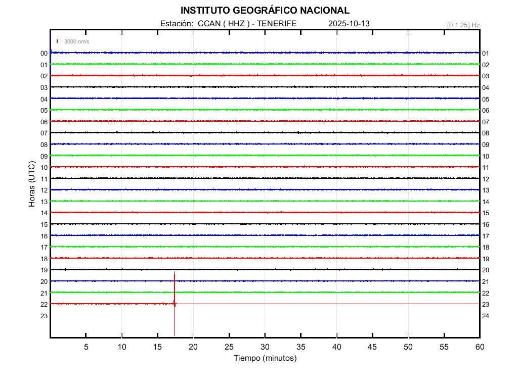
Task: Select the 30 minute tick label
Action: point(265,347)
